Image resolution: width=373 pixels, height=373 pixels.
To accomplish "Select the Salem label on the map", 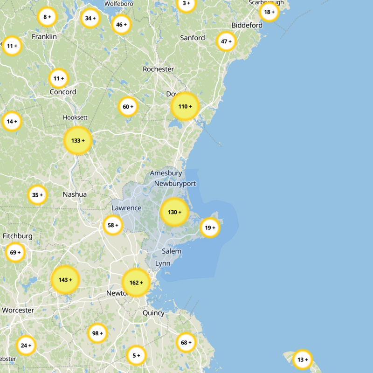I will tap(172, 251).
